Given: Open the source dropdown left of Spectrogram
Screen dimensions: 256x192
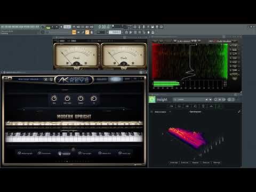Looking at the screenshot, I should pos(161,112).
